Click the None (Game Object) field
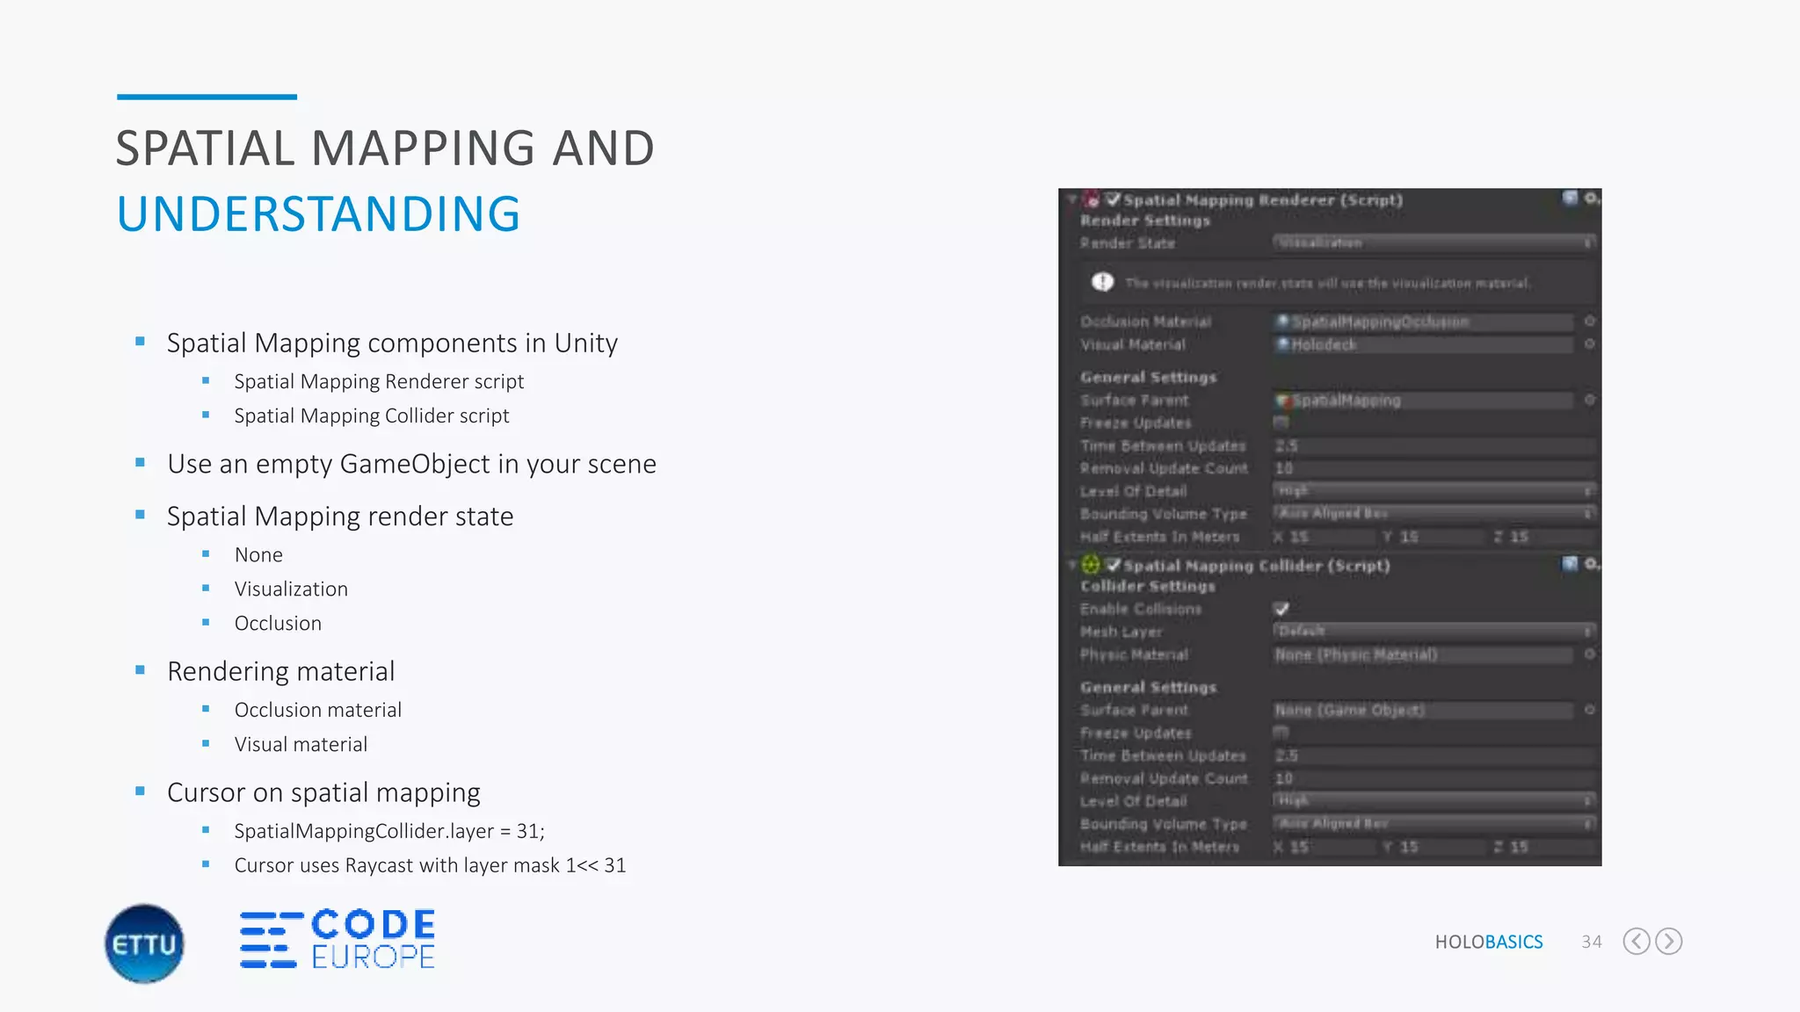The height and width of the screenshot is (1012, 1800). click(x=1424, y=710)
